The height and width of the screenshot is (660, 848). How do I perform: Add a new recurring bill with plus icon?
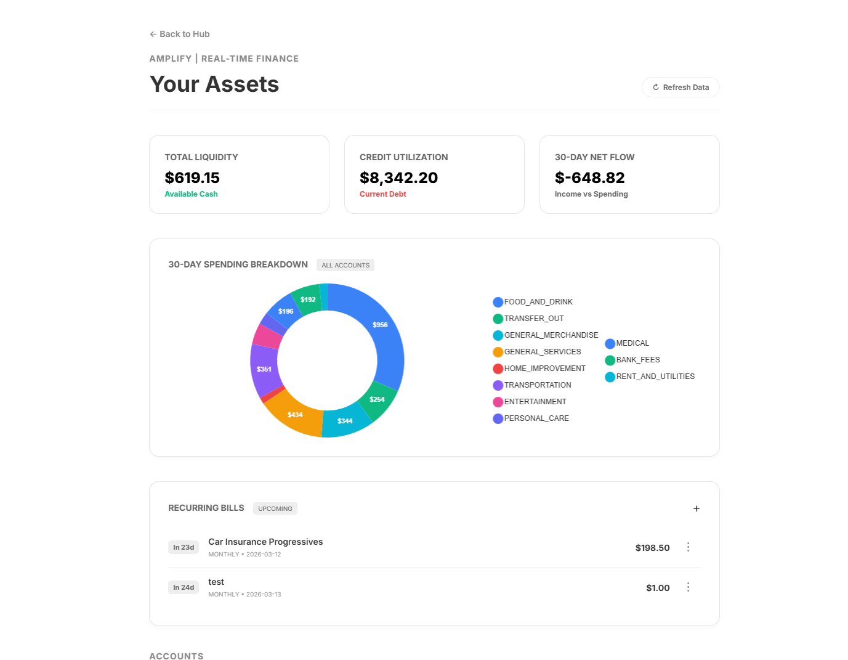pos(697,508)
